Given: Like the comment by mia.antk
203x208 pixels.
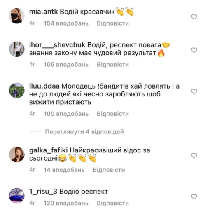Looking at the screenshot, I should pyautogui.click(x=194, y=17).
